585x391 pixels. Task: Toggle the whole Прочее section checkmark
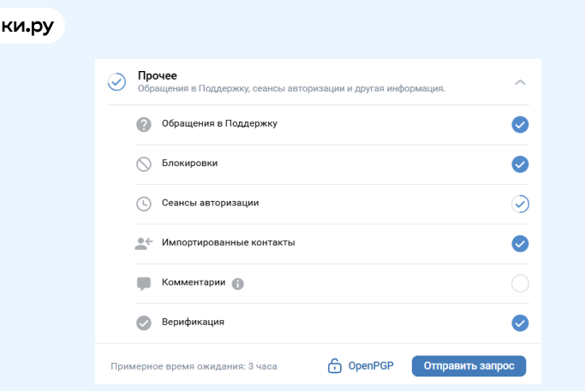coord(116,82)
